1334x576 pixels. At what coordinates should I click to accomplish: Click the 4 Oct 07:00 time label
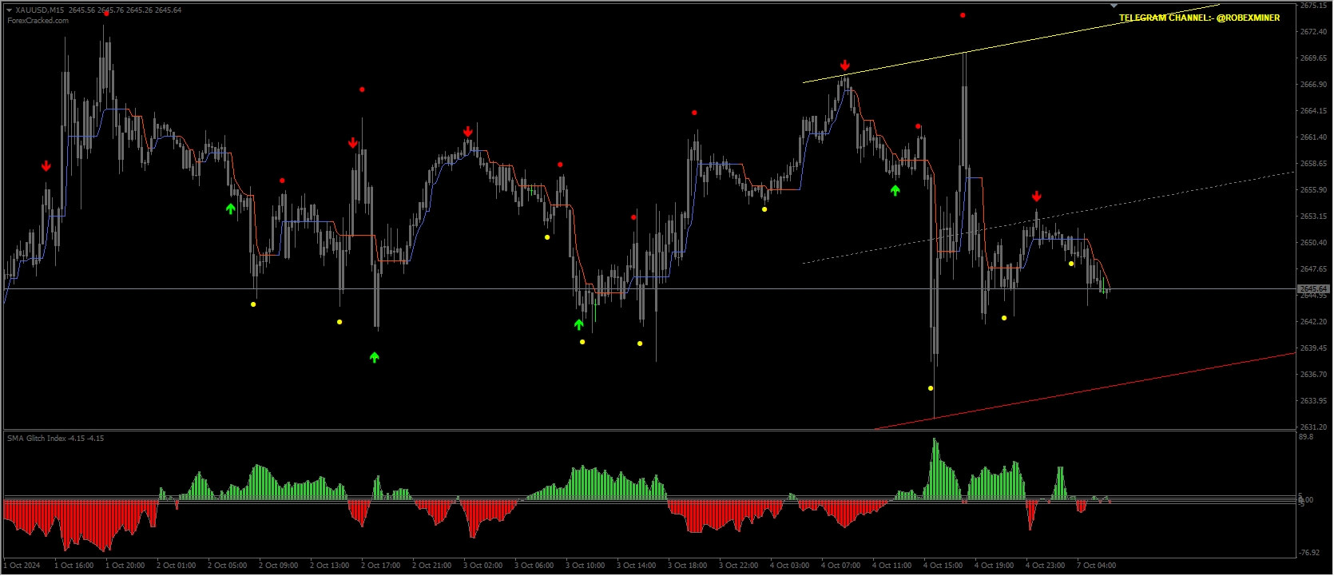[840, 566]
